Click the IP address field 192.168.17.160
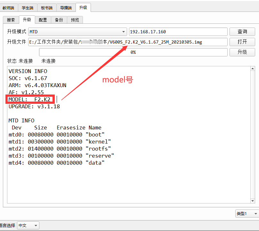Image resolution: width=259 pixels, height=231 pixels. coord(178,32)
